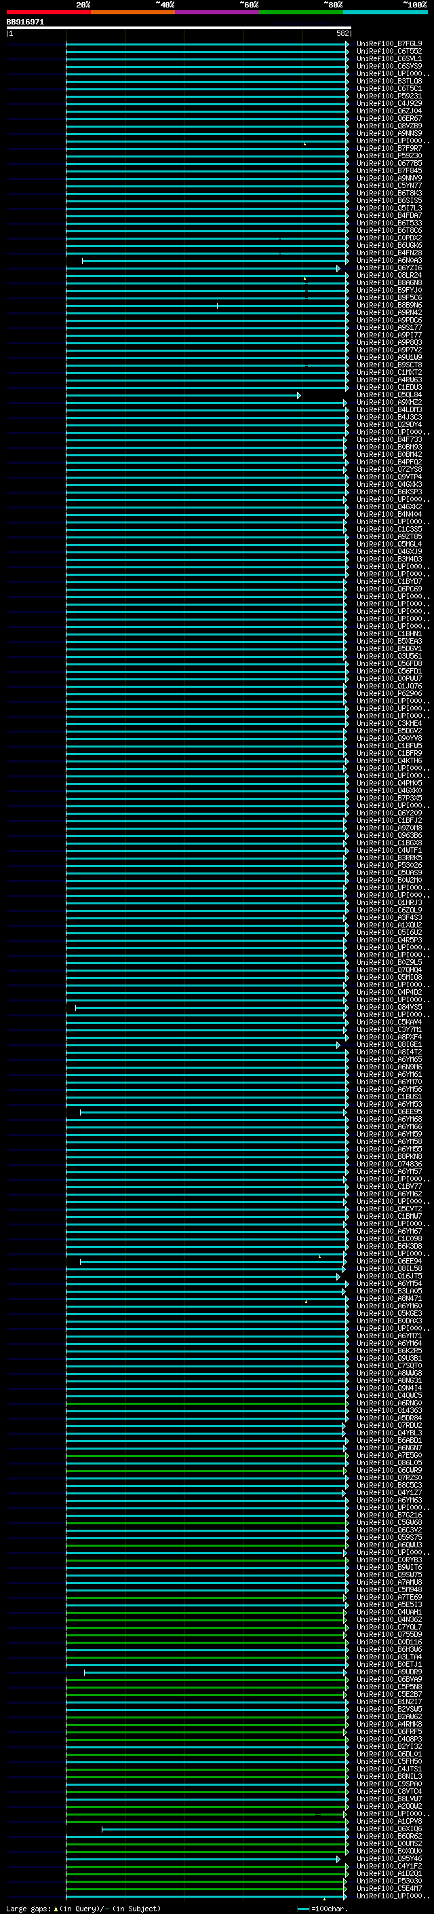Viewport: 434px width, 1914px height.
Task: Click hit label UniRef100_C5YN77
Action: 389,186
